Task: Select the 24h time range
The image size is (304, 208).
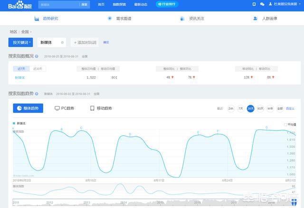Action: (231, 109)
